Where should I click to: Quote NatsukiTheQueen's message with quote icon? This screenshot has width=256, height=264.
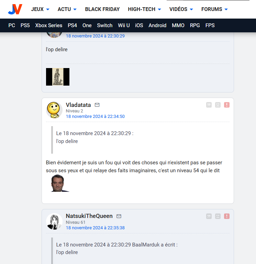209,216
